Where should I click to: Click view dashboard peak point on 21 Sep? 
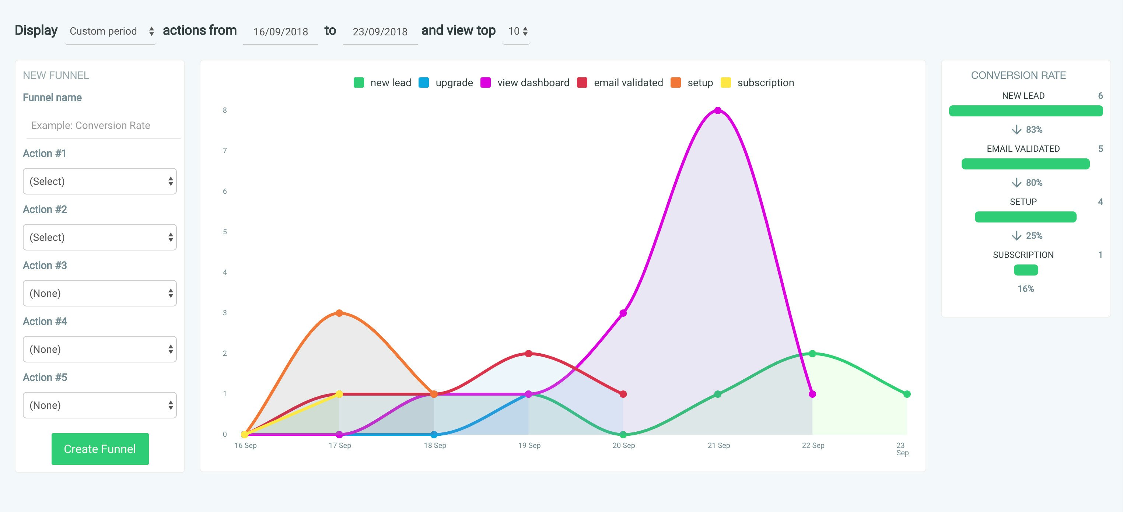coord(718,111)
